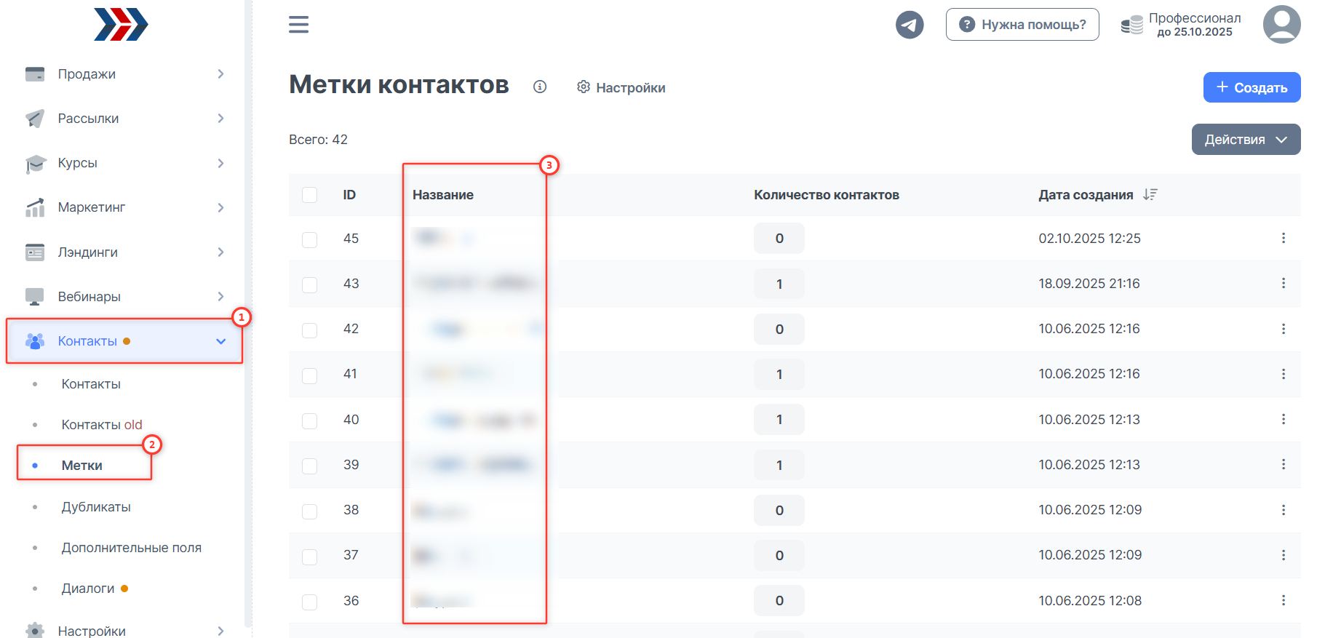Tick the select-all checkbox in table header

(x=309, y=195)
